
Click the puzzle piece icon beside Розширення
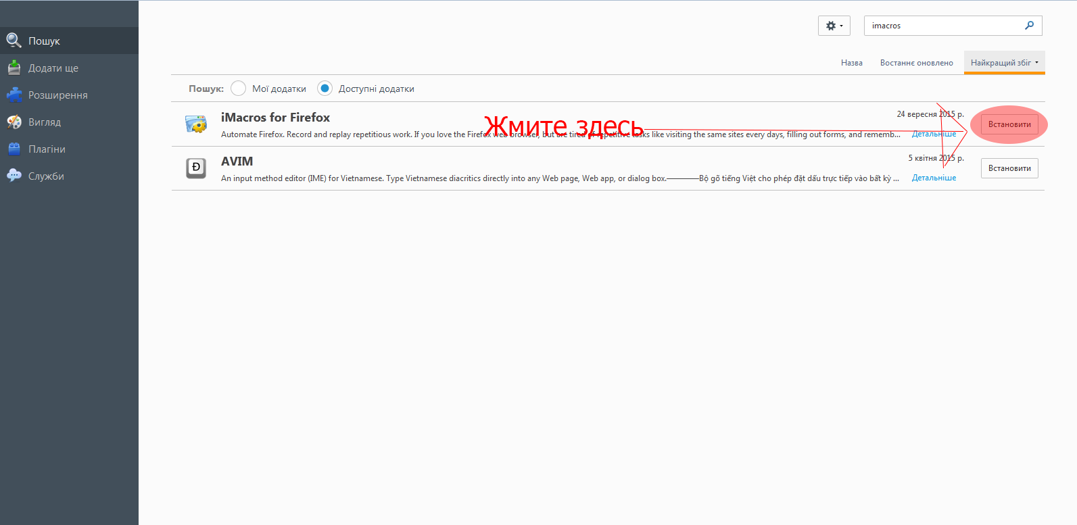click(14, 95)
